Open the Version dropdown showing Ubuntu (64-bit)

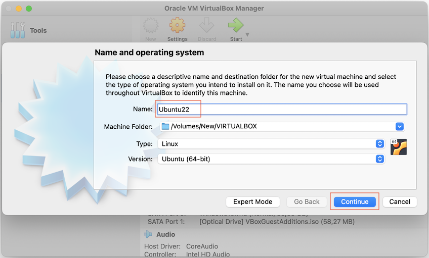click(271, 159)
